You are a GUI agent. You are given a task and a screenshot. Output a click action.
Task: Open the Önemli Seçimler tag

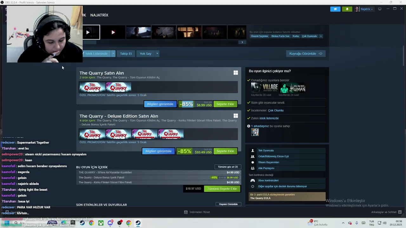click(260, 36)
